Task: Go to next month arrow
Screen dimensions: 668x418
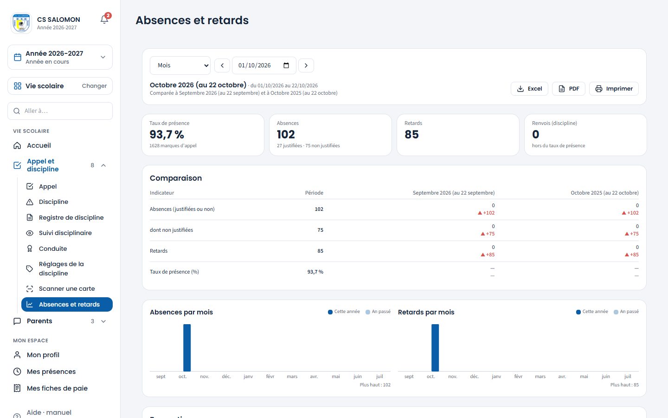Action: (306, 65)
